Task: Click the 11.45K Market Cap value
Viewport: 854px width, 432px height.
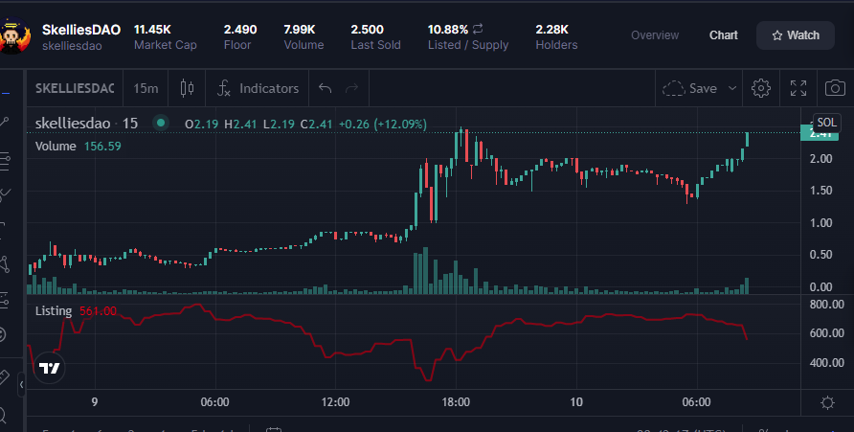Action: point(152,30)
